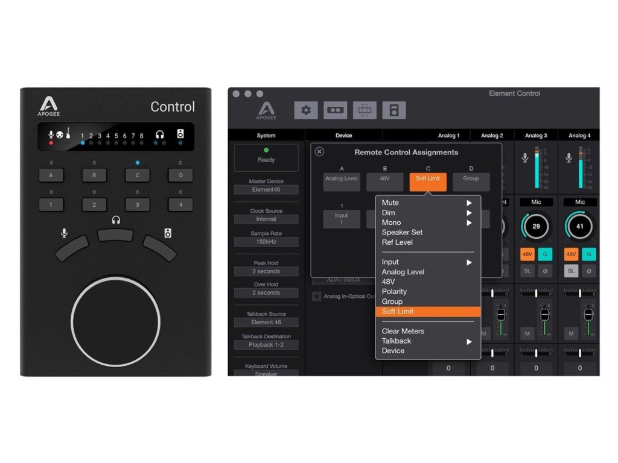The width and height of the screenshot is (618, 463).
Task: Click the Analog 3 volume fader
Action: (x=544, y=315)
